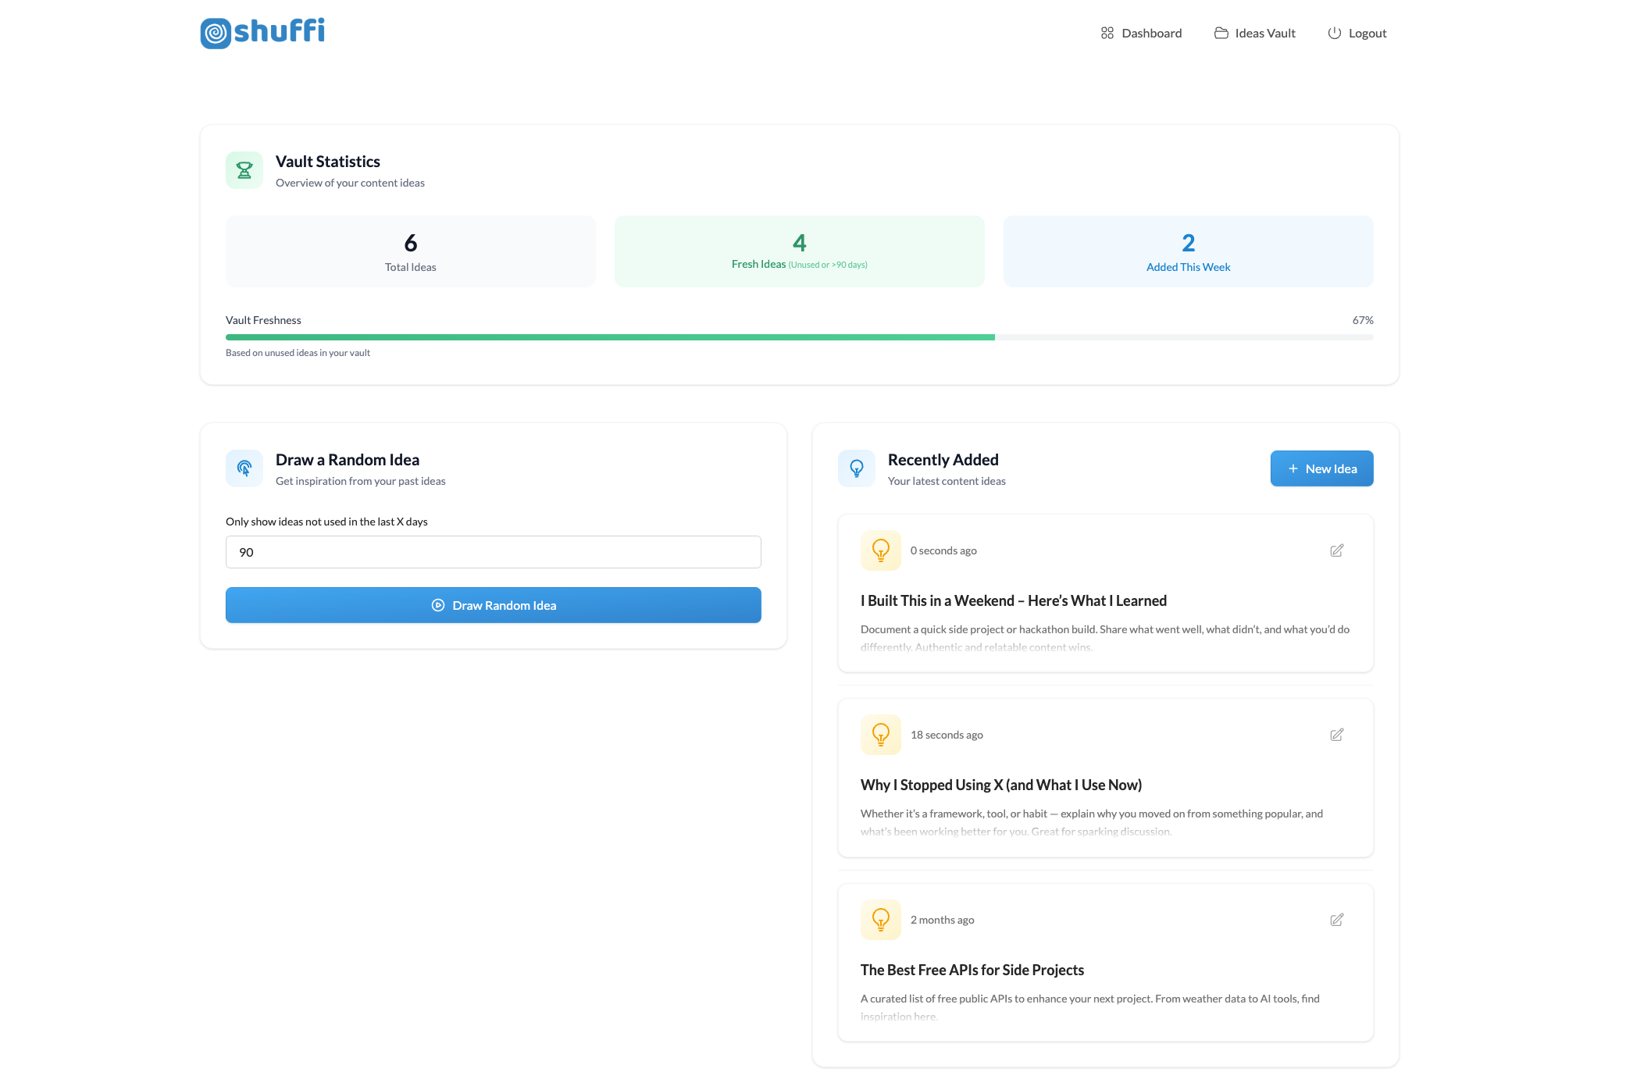Viewport: 1651px width, 1072px height.
Task: Click the shuffi spiral logo icon
Action: pyautogui.click(x=216, y=33)
